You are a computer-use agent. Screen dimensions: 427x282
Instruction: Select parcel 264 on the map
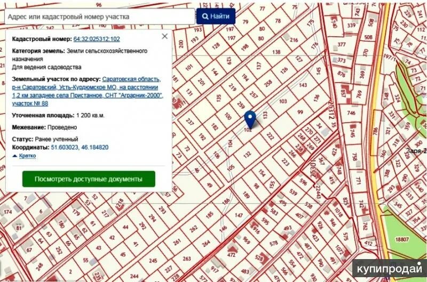pyautogui.click(x=206, y=243)
